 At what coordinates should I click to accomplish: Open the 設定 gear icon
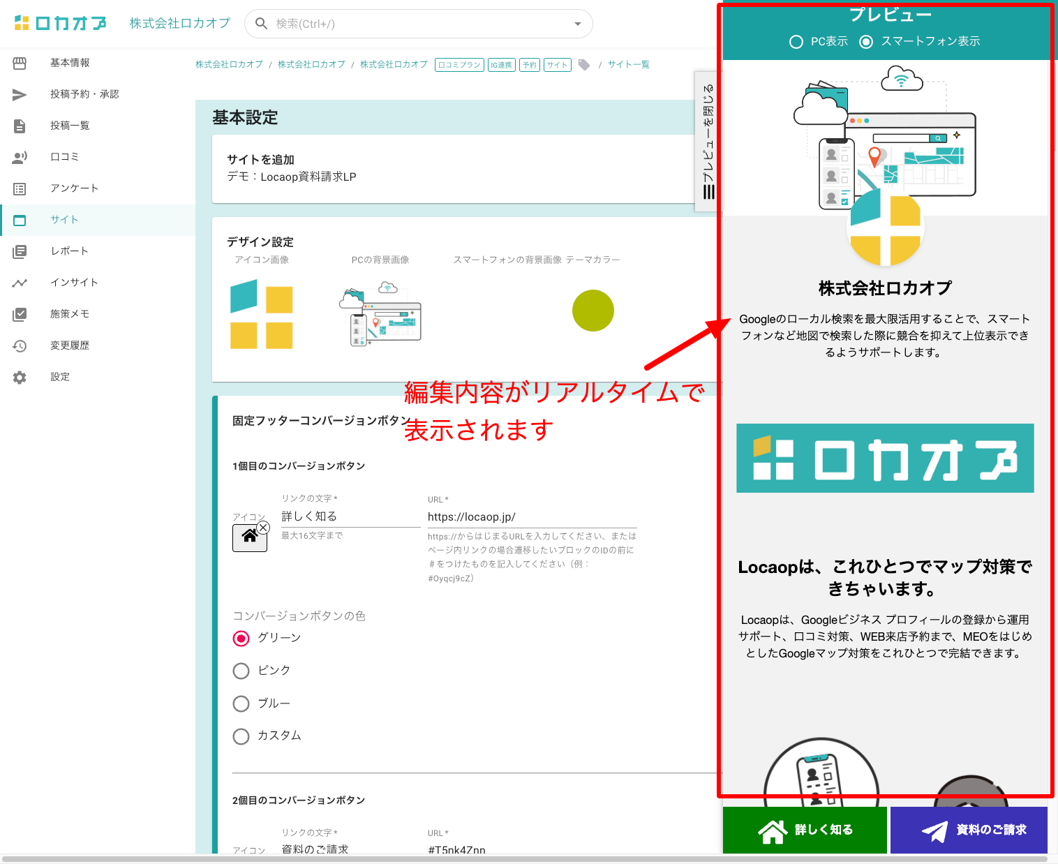click(20, 377)
